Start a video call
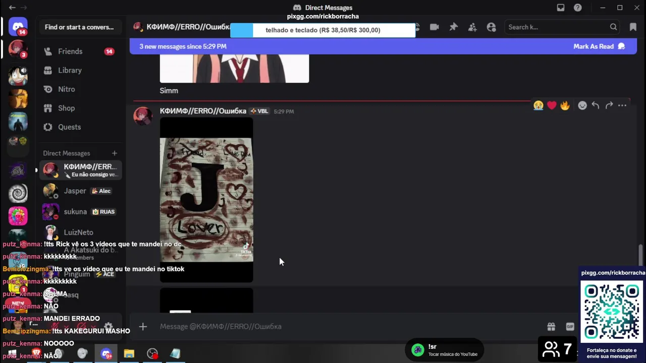The height and width of the screenshot is (363, 646). click(434, 27)
